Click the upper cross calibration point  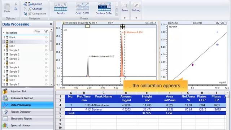pos(217,32)
